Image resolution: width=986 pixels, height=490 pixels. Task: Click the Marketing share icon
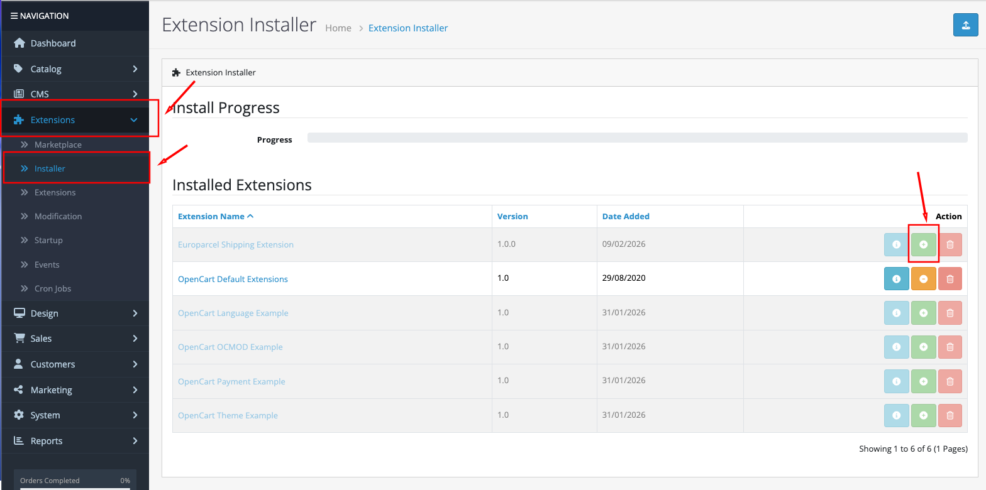tap(19, 389)
